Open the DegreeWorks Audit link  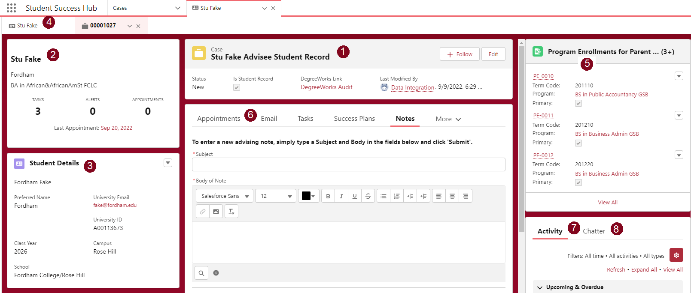click(326, 87)
